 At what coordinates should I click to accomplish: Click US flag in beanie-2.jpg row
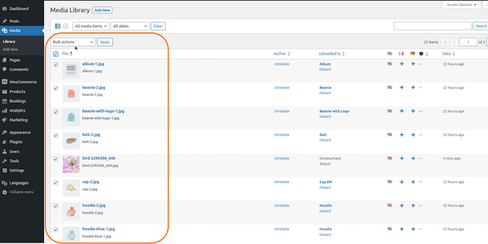[x=390, y=88]
